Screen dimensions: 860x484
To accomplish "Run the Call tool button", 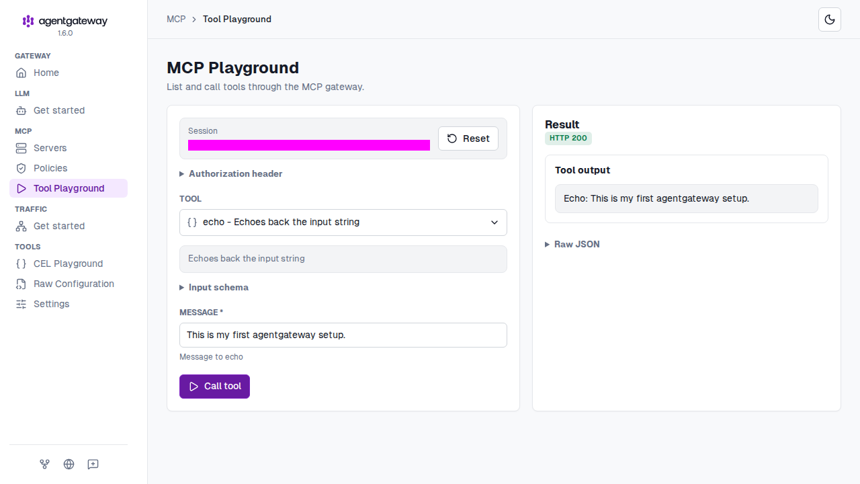I will pyautogui.click(x=214, y=387).
